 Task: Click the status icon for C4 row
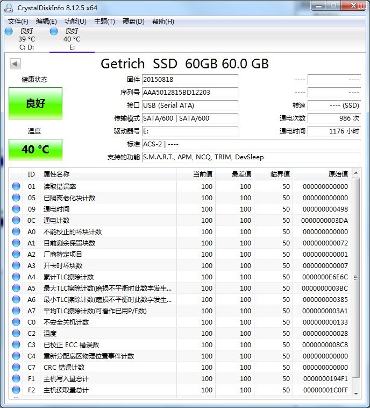coord(16,356)
